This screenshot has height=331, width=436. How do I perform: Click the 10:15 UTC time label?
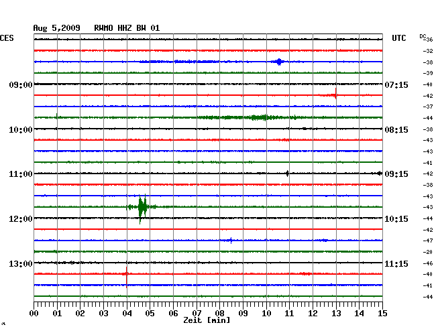coord(396,219)
